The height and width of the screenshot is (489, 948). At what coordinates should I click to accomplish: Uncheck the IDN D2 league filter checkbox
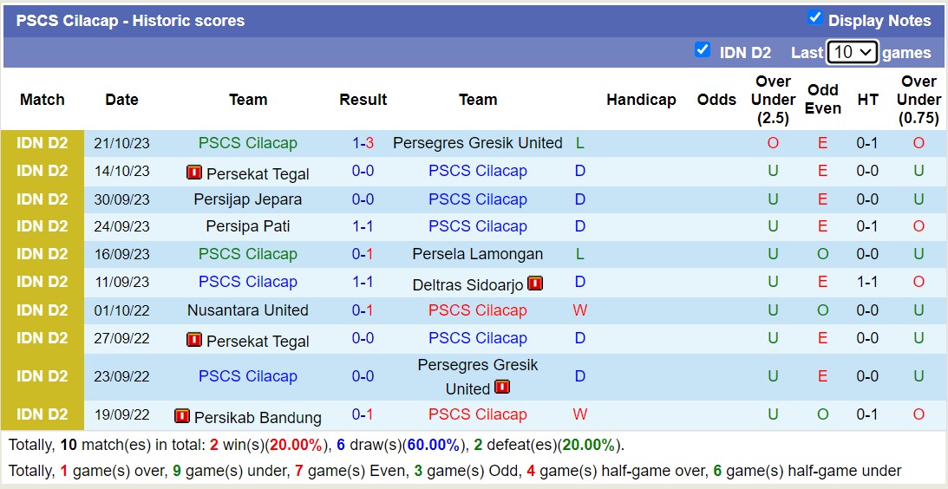coord(703,49)
